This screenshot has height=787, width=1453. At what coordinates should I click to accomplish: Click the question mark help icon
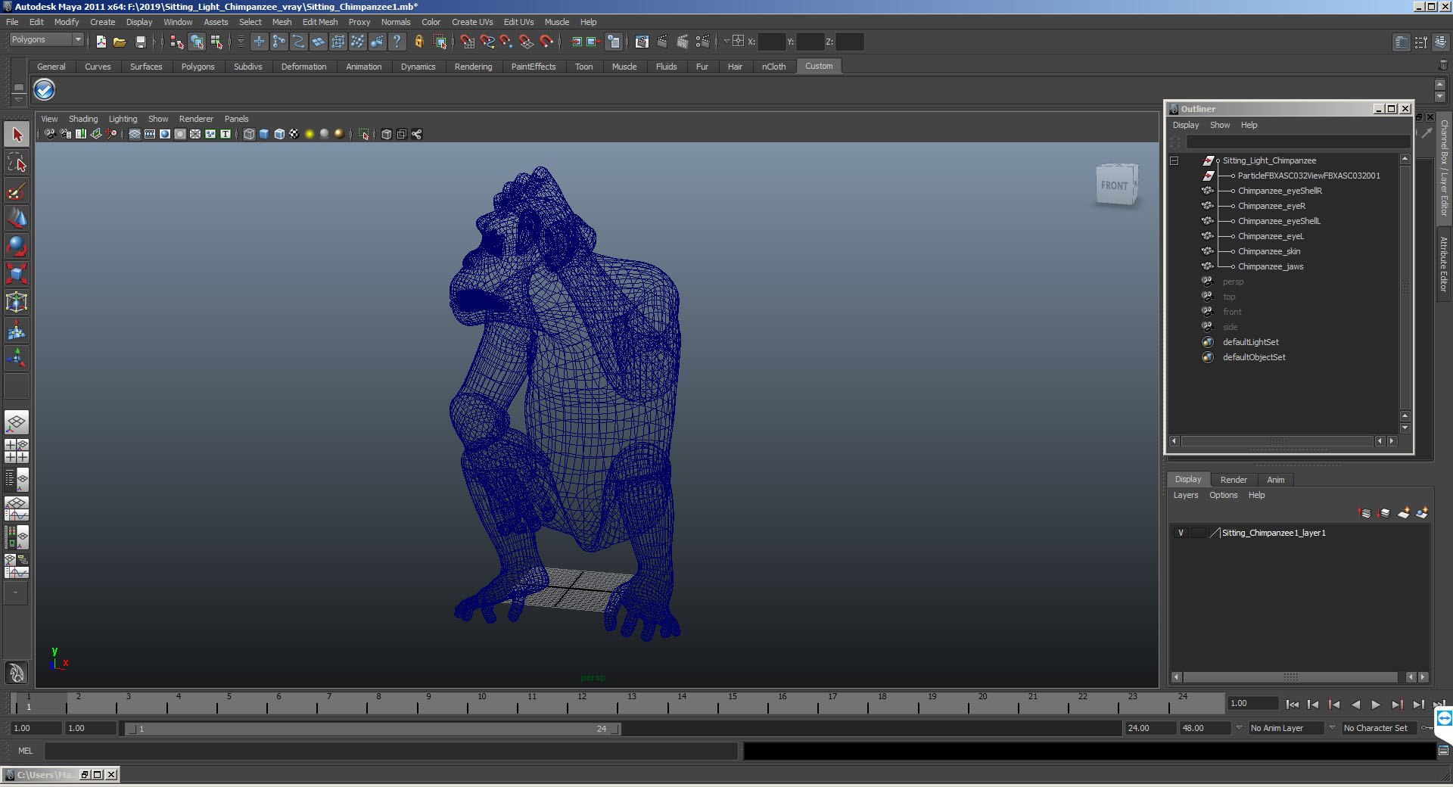tap(397, 42)
